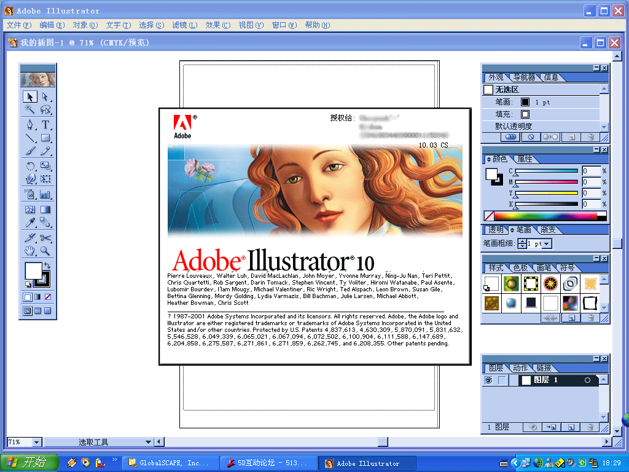Switch to the 渐变 gradient tab
The image size is (629, 472).
coord(548,230)
